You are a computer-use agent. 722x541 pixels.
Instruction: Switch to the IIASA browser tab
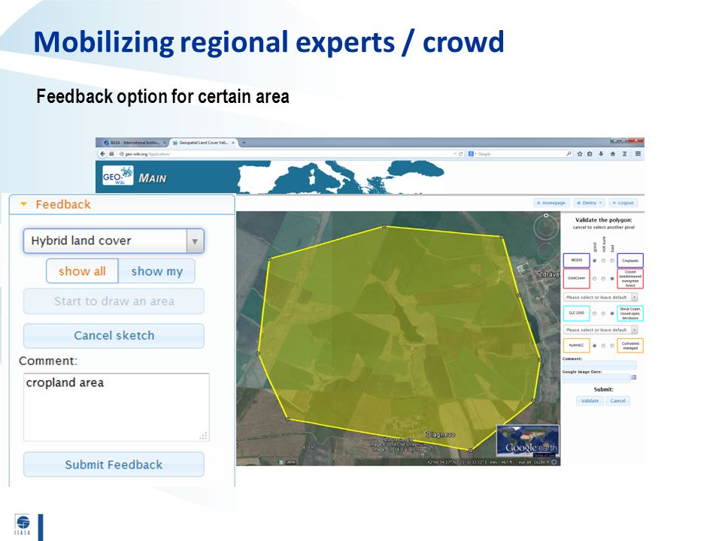click(134, 143)
